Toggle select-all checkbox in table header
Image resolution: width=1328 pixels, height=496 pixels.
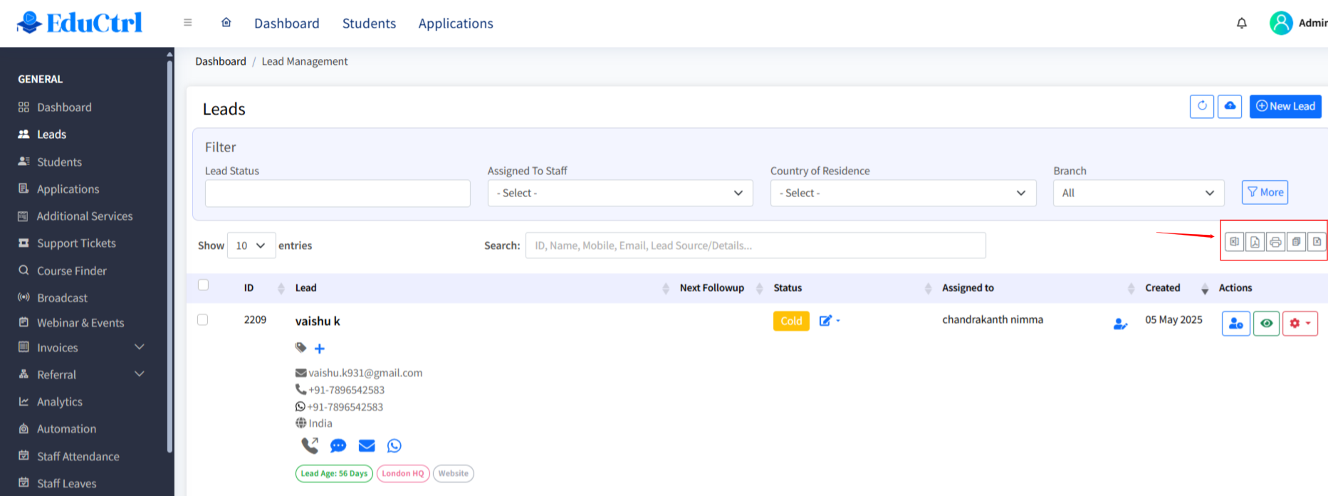(204, 285)
